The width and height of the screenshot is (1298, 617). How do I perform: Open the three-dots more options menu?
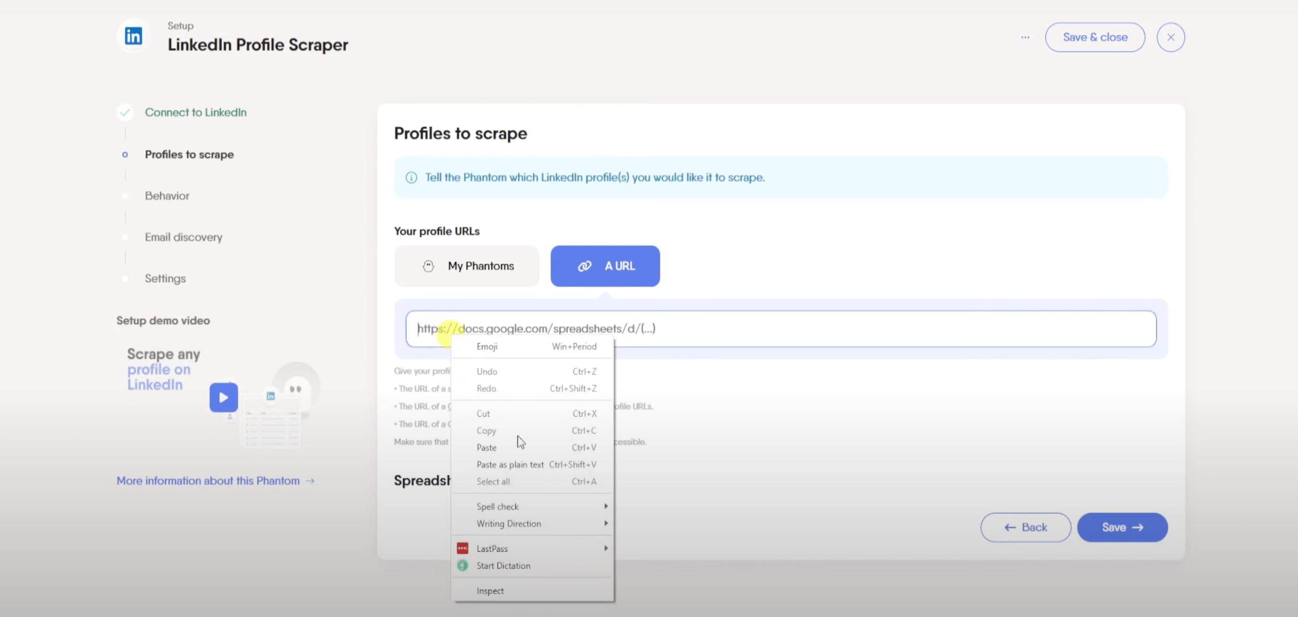pos(1025,37)
